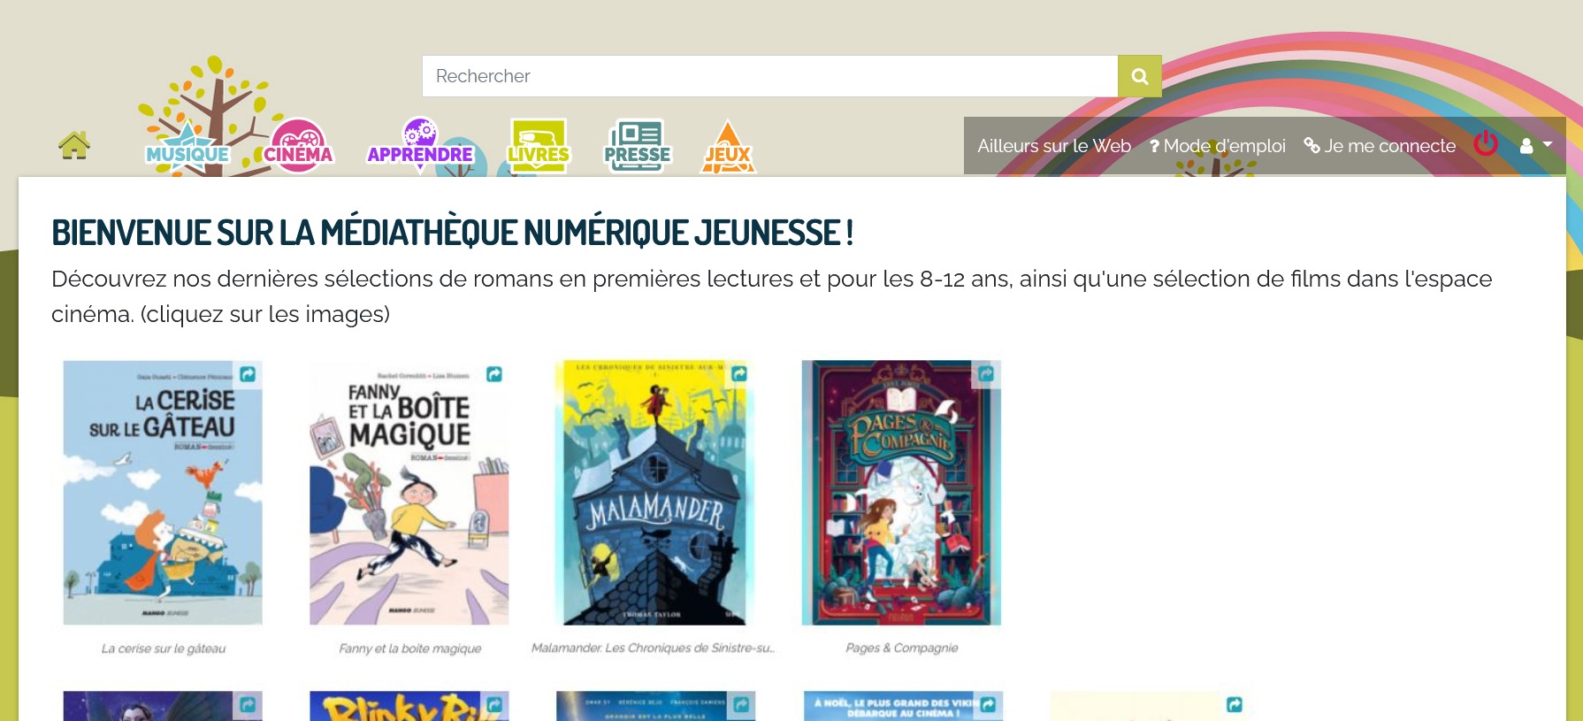This screenshot has height=721, width=1583.
Task: Open the Cinéma section
Action: coord(298,147)
